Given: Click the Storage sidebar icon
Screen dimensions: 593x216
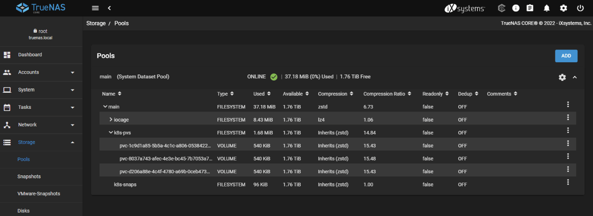Looking at the screenshot, I should (x=7, y=142).
